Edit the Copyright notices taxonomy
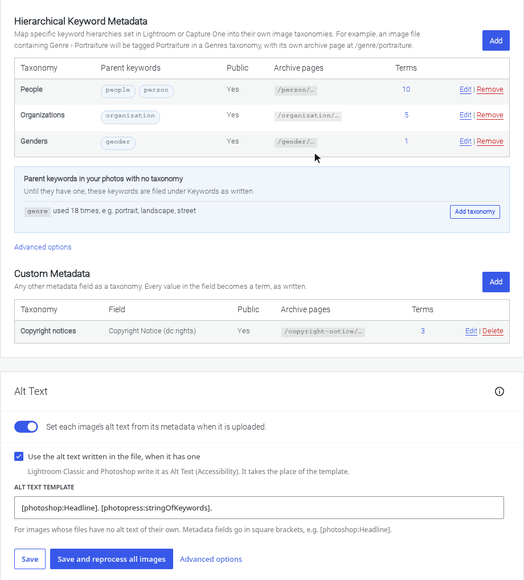This screenshot has height=580, width=524. coord(471,331)
